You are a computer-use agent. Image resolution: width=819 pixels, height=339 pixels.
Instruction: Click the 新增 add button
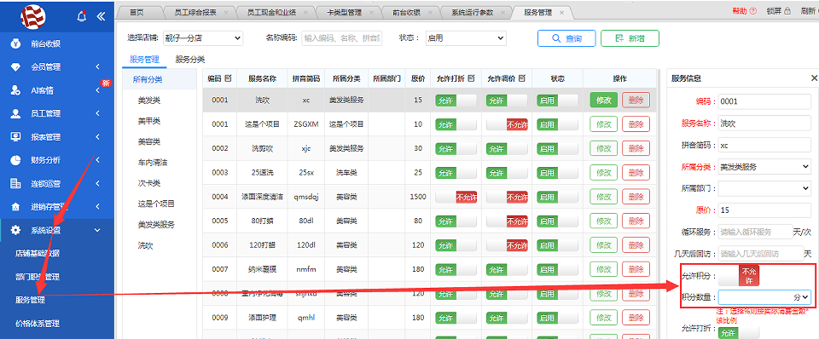[630, 38]
